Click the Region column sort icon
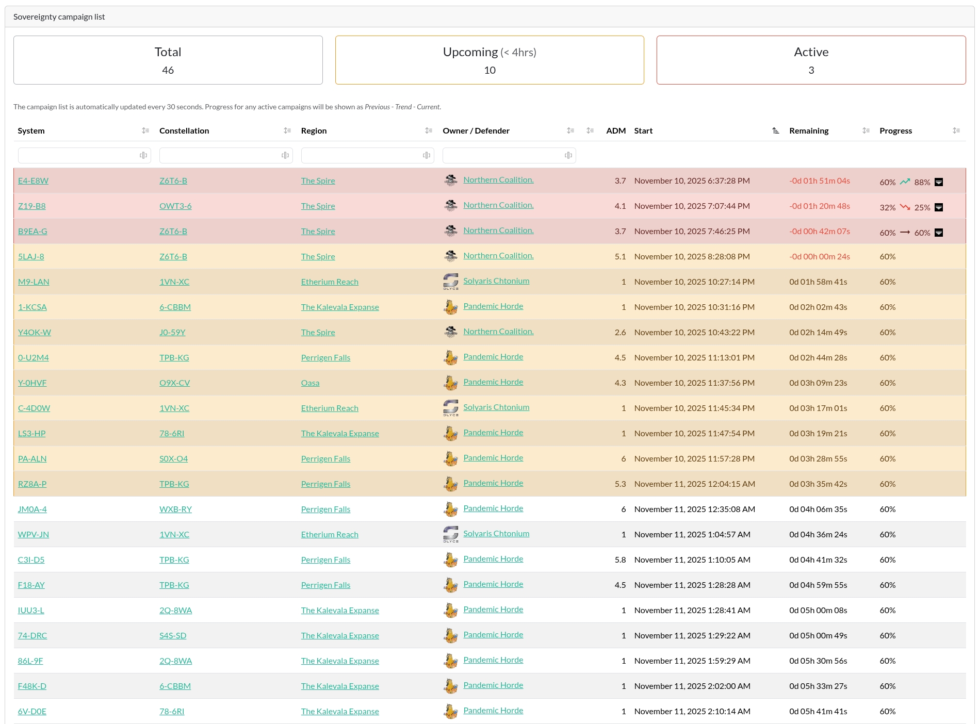 [x=428, y=131]
